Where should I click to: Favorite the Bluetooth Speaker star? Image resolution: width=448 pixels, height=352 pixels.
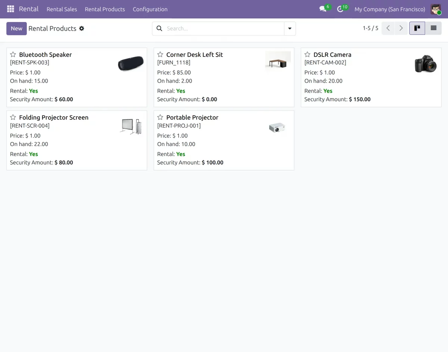(x=13, y=54)
